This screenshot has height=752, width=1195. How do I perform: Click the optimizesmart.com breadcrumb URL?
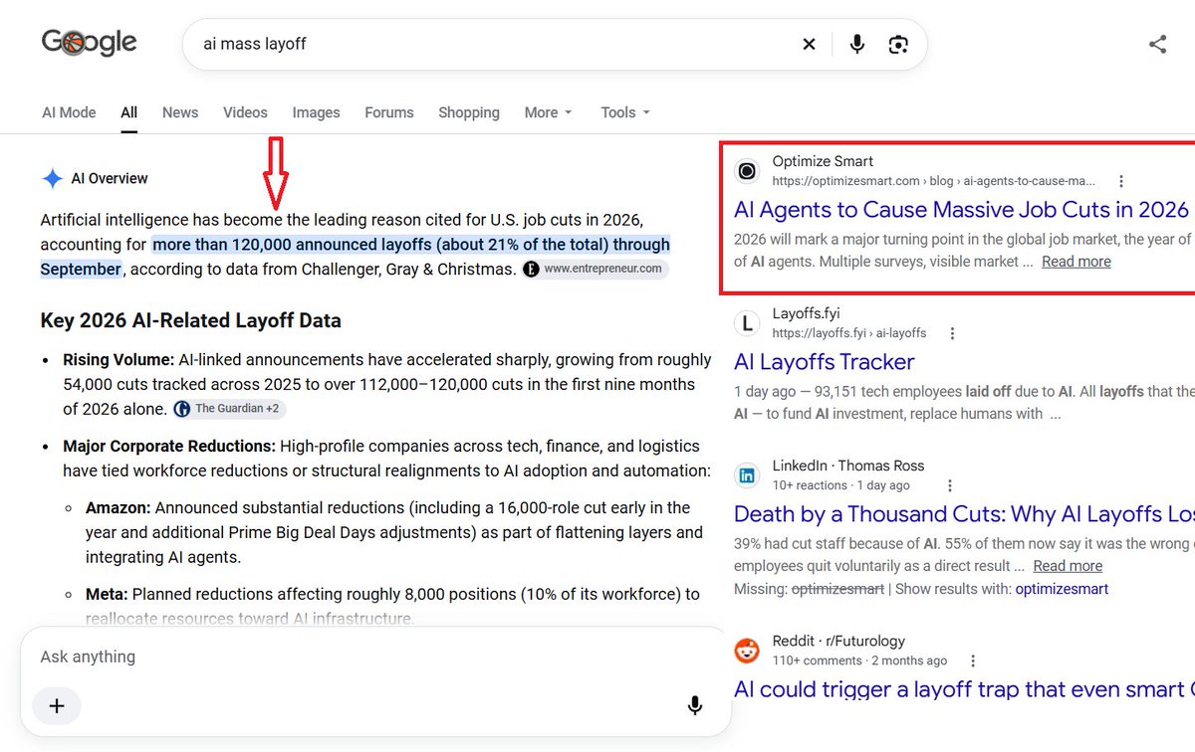click(x=934, y=181)
